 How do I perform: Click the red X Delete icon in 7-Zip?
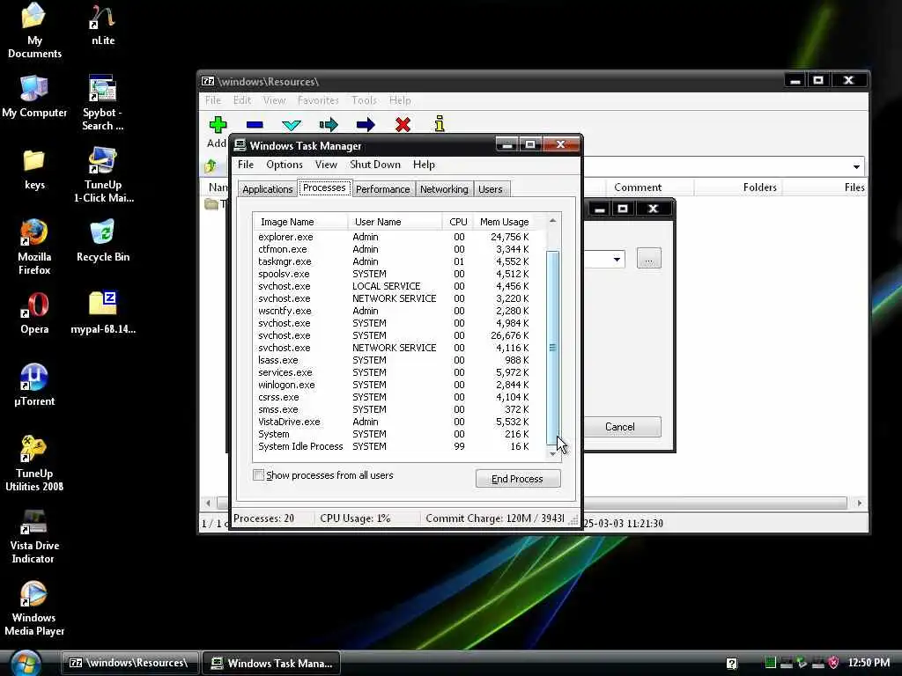click(x=403, y=124)
